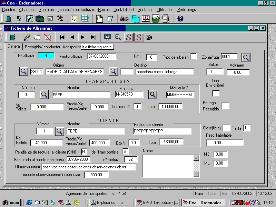Viewport: 276px width, 207px height.
Task: Click the Observaciones text field
Action: [x=89, y=167]
